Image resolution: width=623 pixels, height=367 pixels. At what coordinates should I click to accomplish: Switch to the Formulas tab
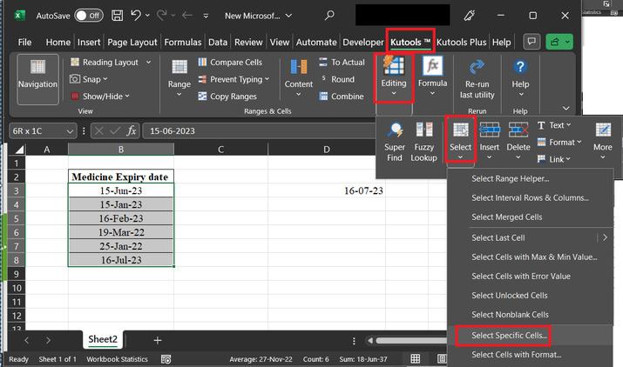coord(183,42)
